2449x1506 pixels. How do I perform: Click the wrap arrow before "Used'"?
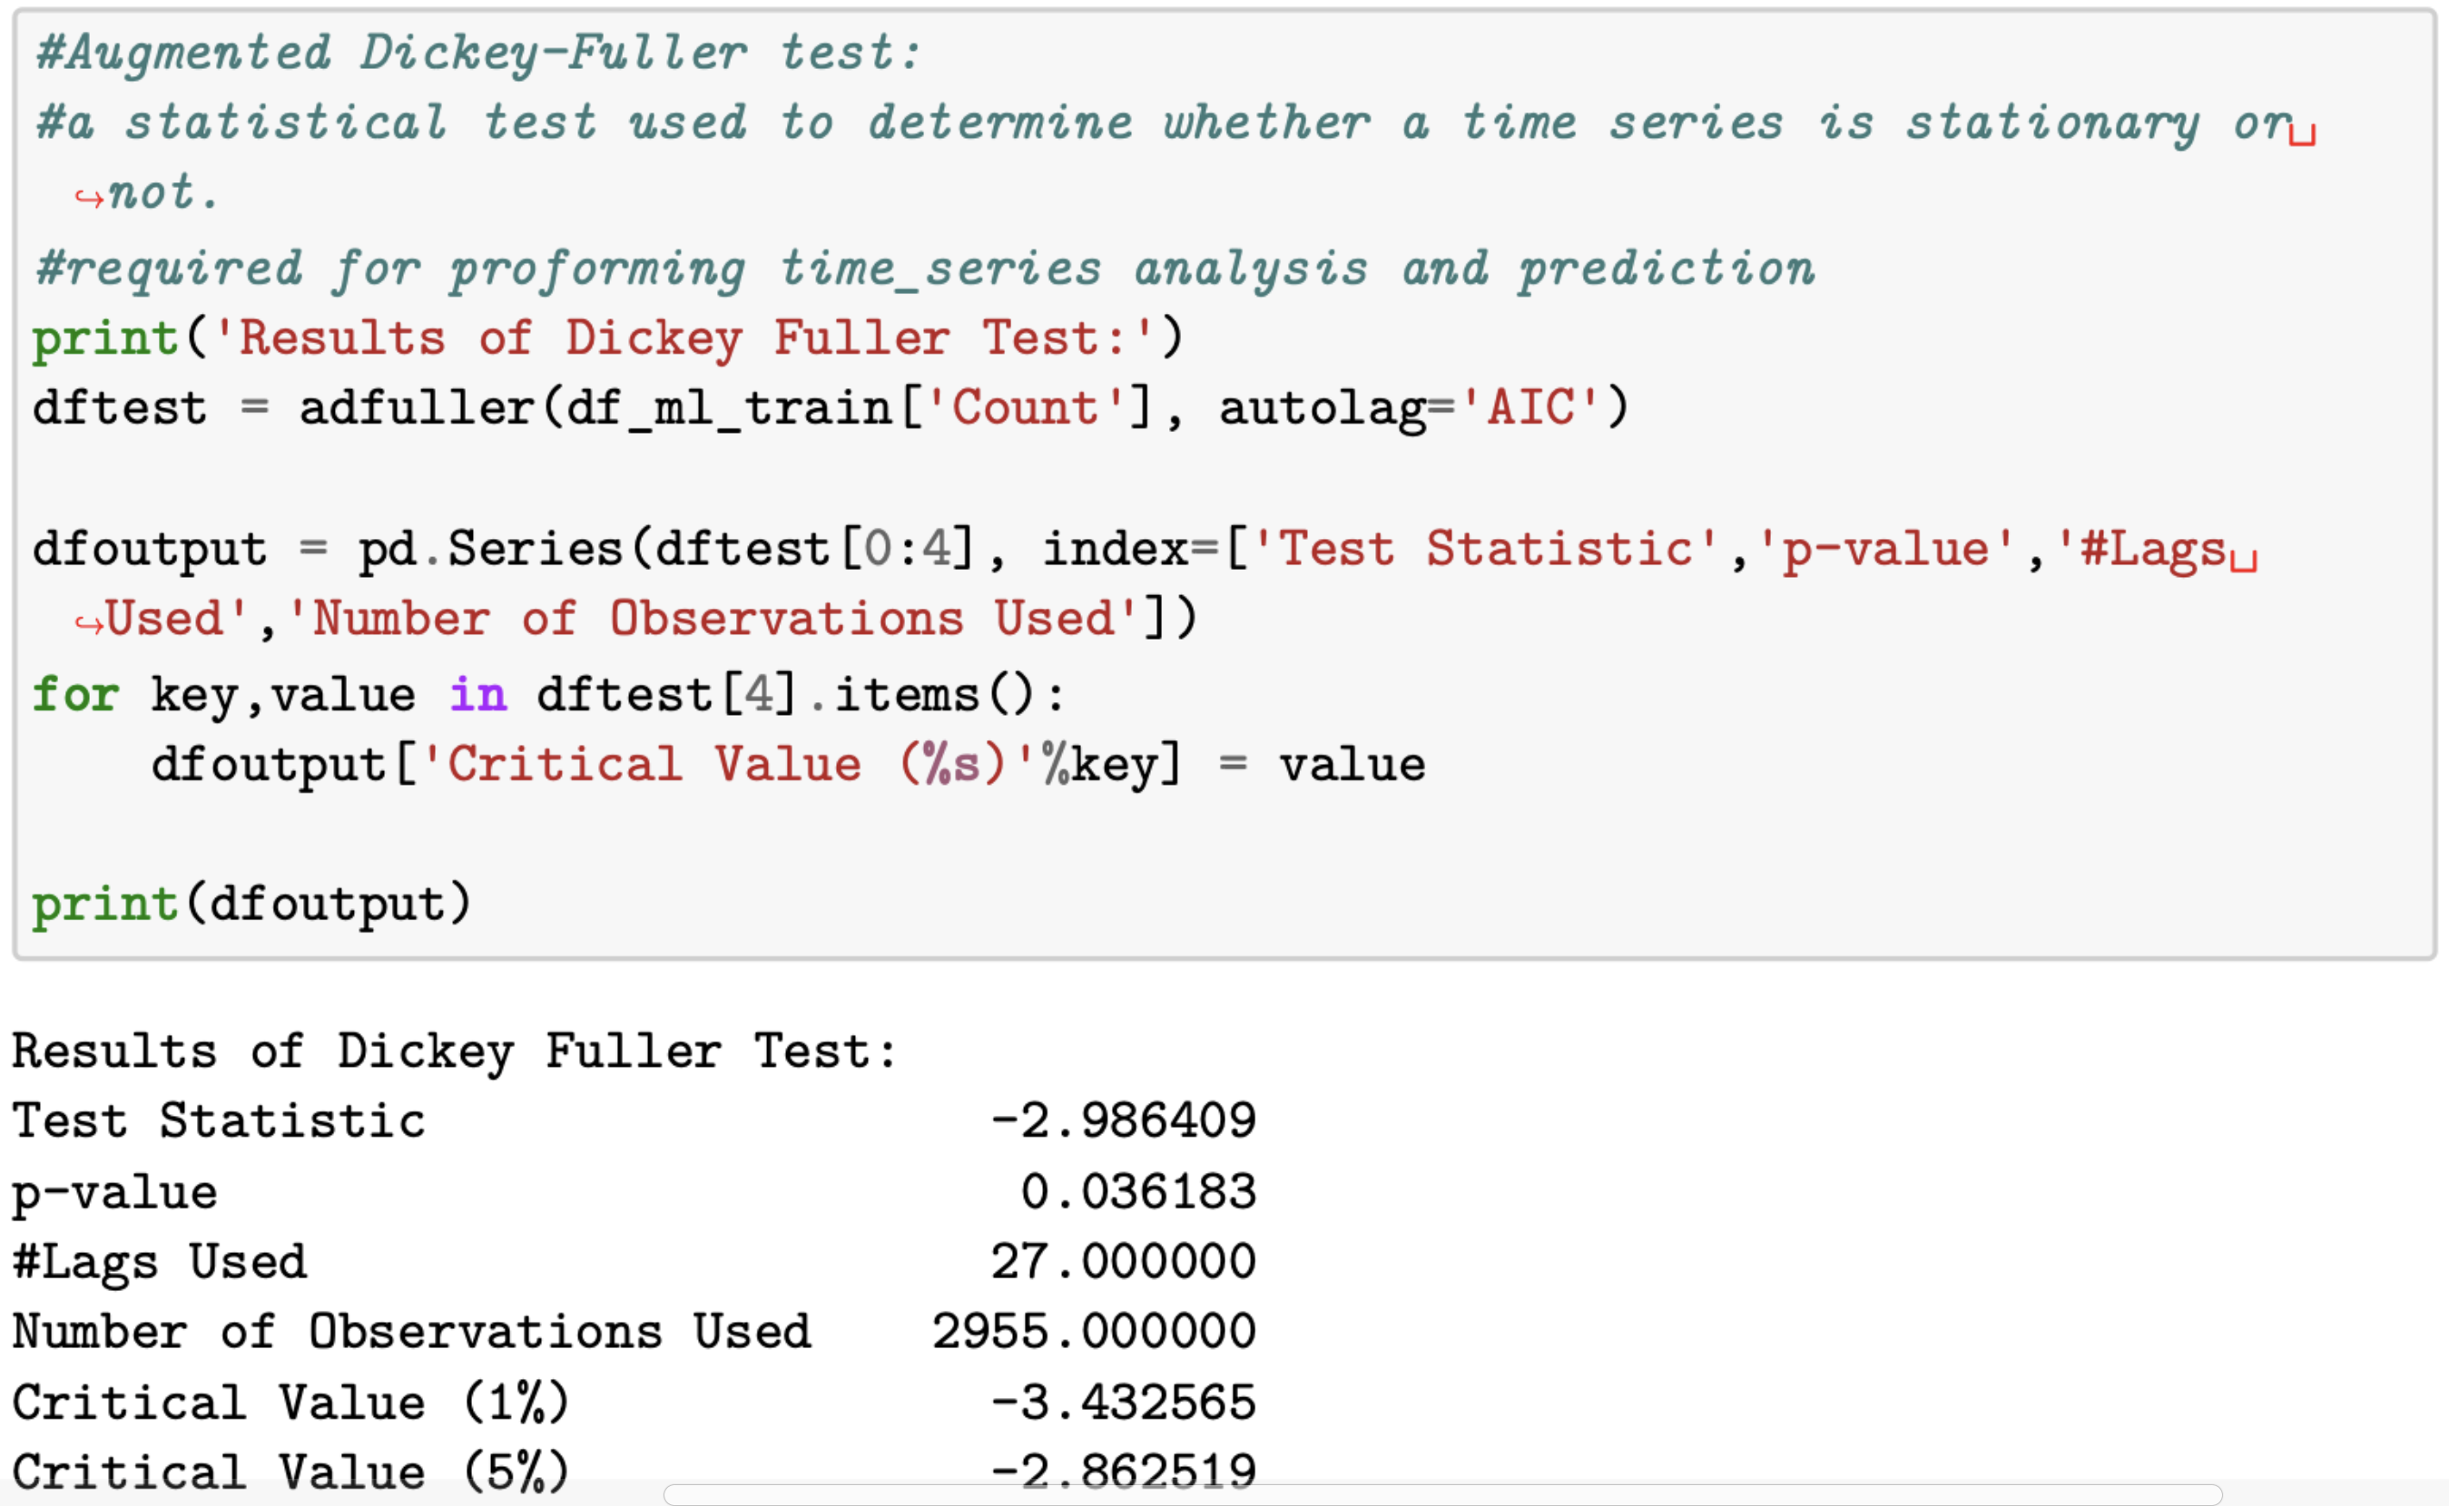point(89,624)
